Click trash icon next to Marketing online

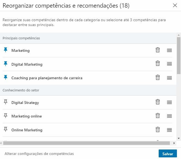click(158, 116)
